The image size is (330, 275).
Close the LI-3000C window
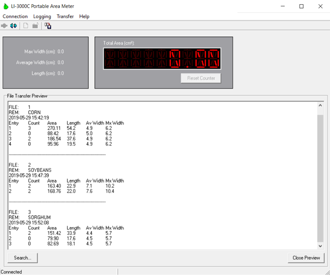[x=320, y=6]
